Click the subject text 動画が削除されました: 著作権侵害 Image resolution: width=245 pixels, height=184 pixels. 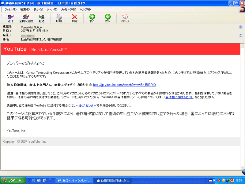coord(41,39)
